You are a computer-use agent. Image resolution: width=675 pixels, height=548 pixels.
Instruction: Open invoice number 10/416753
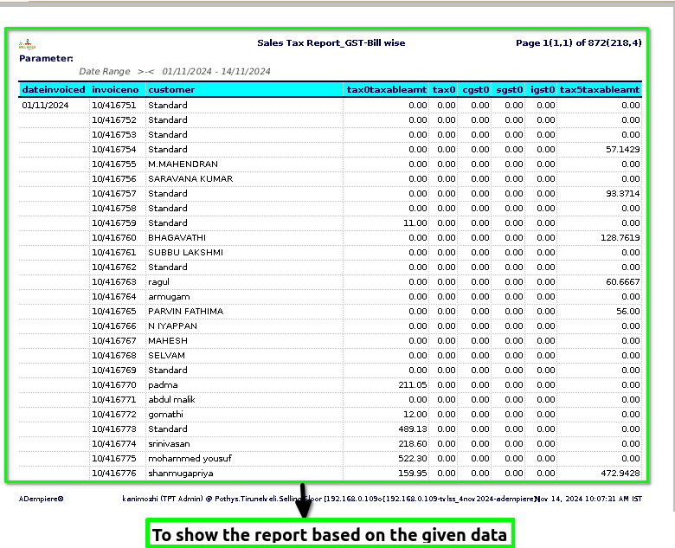pos(113,134)
